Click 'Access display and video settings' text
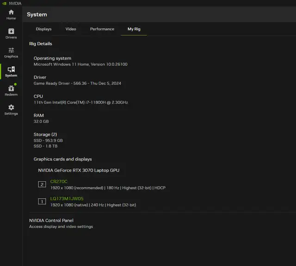The height and width of the screenshot is (266, 296). click(x=61, y=226)
